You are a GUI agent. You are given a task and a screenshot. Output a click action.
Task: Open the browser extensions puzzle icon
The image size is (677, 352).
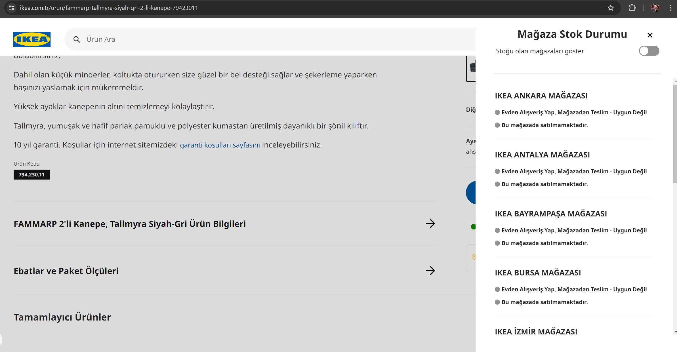[632, 8]
